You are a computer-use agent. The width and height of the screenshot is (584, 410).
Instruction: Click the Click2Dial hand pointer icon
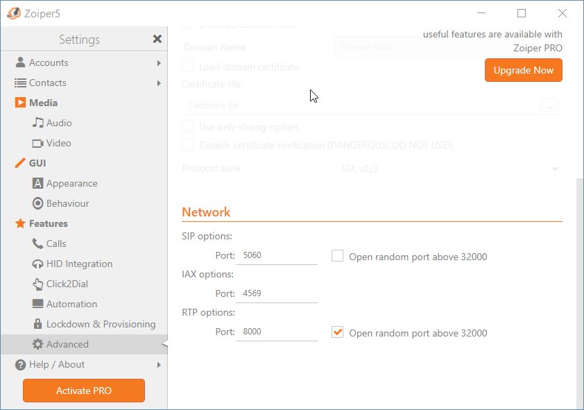tap(37, 284)
